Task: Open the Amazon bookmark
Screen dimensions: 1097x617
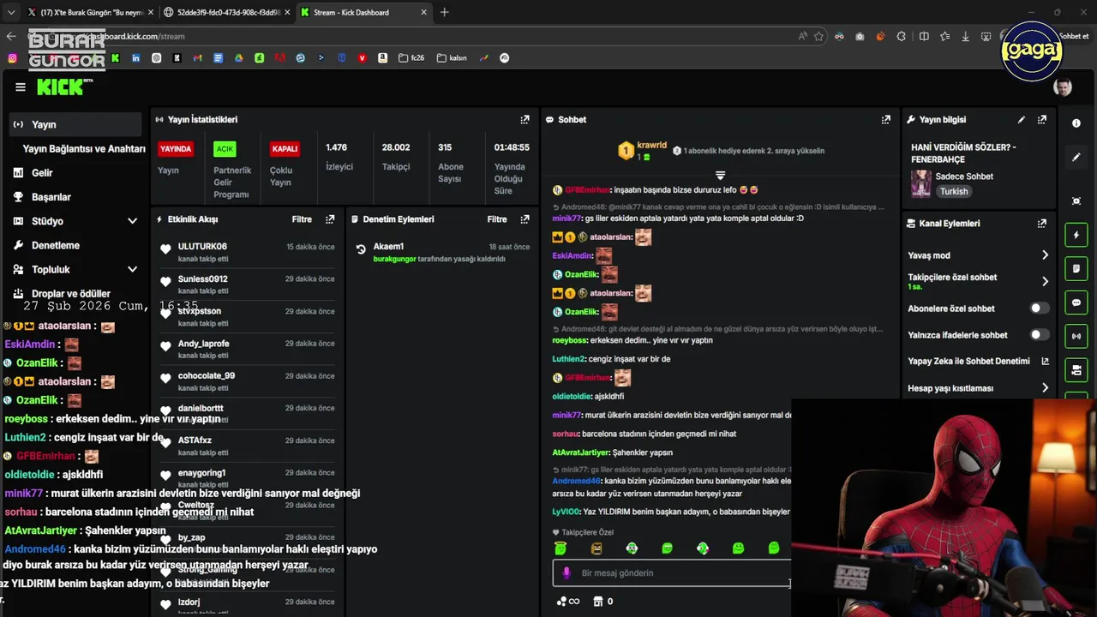Action: click(382, 58)
